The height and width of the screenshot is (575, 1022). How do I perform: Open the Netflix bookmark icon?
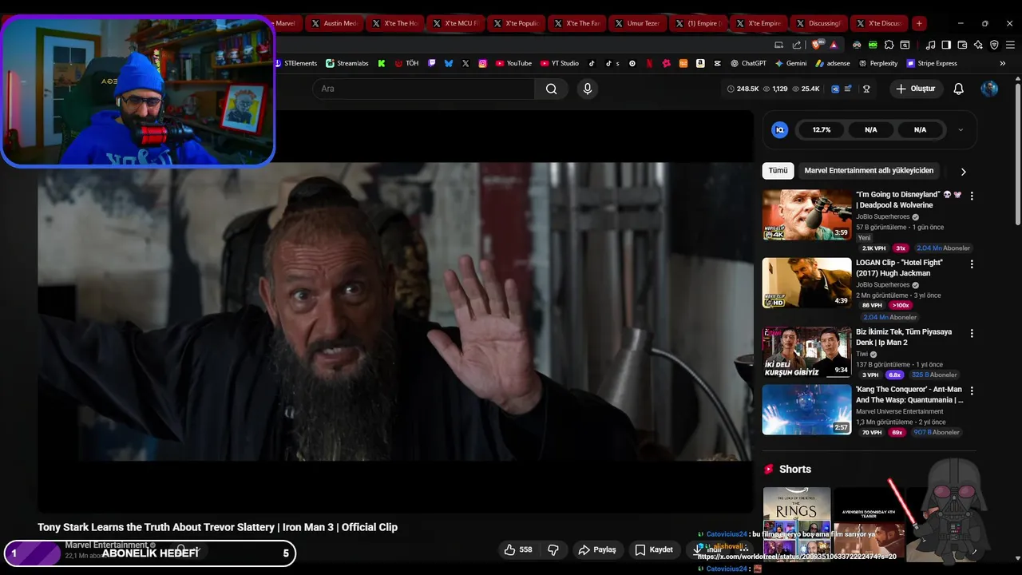click(x=649, y=63)
